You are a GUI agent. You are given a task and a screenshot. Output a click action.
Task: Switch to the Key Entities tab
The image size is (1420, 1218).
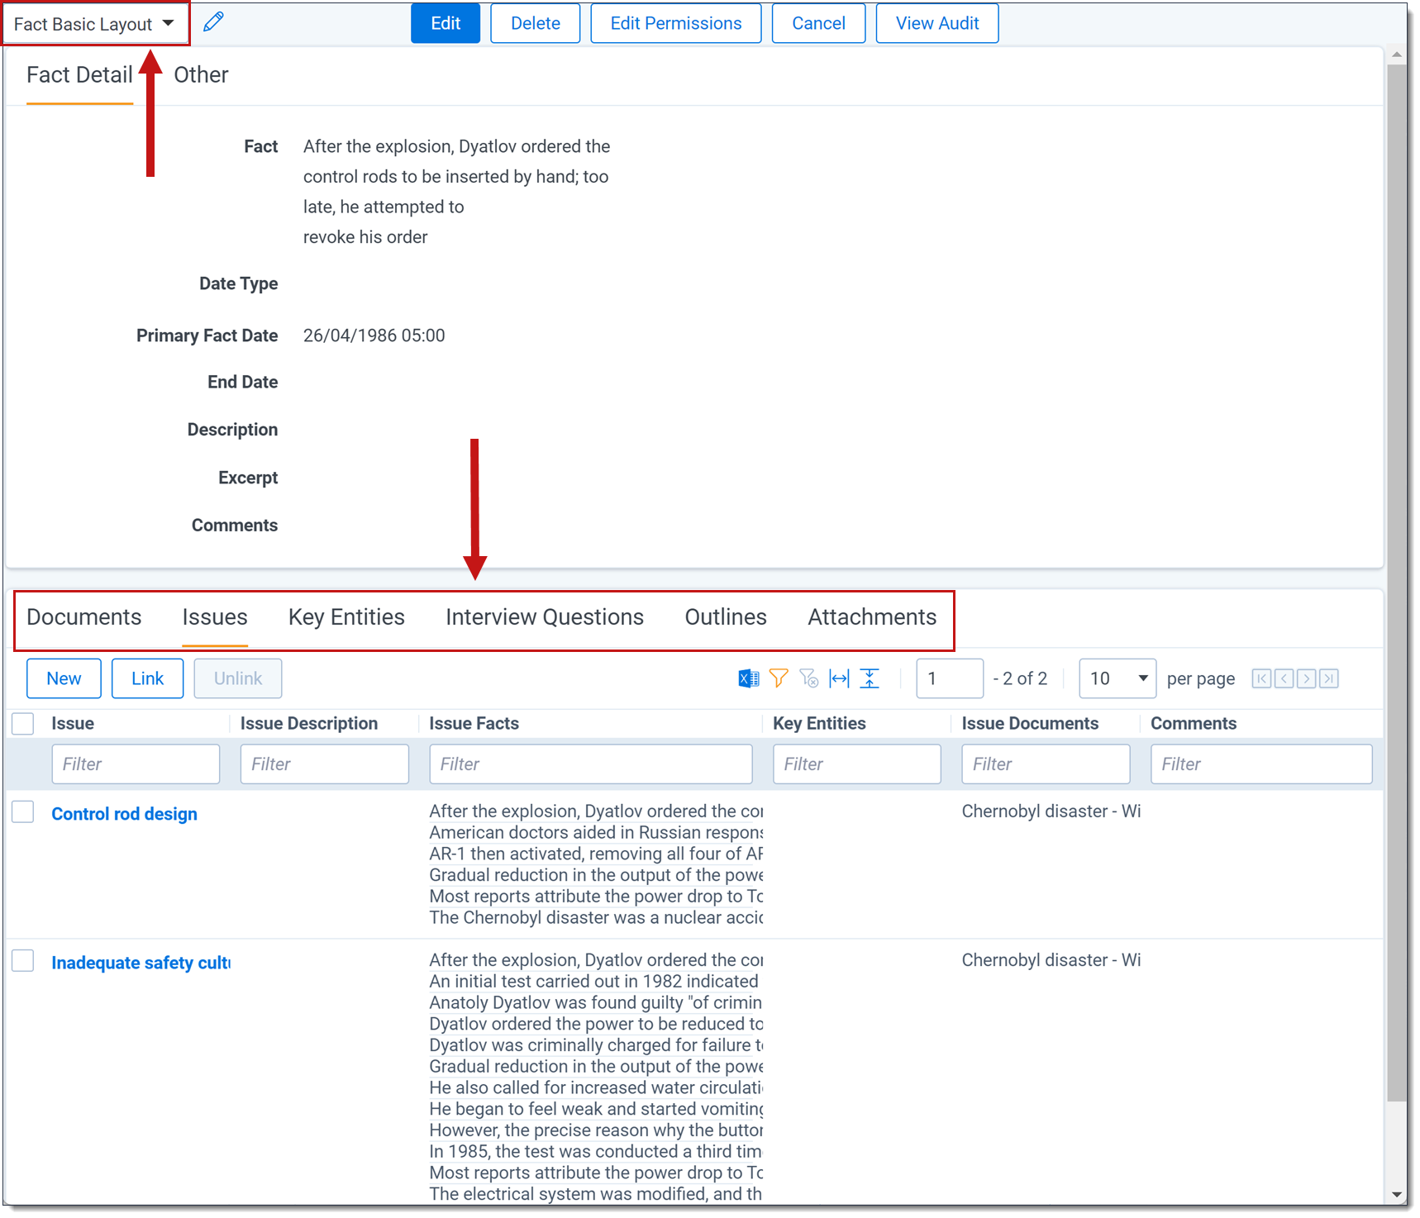coord(346,616)
